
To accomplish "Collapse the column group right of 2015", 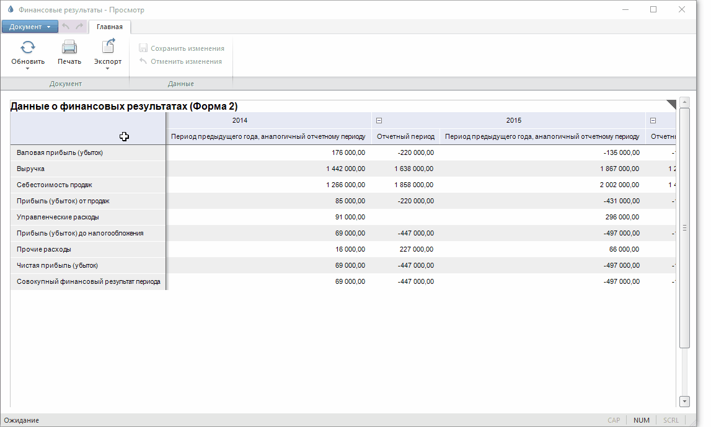I will [x=653, y=121].
